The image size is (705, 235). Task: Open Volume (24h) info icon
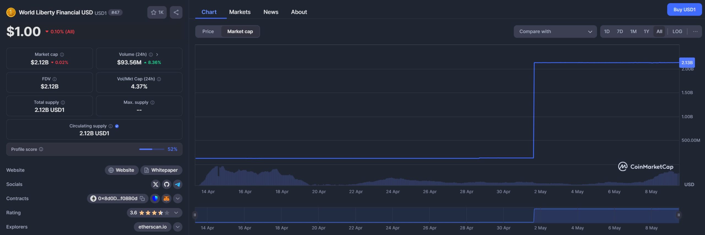click(x=151, y=55)
